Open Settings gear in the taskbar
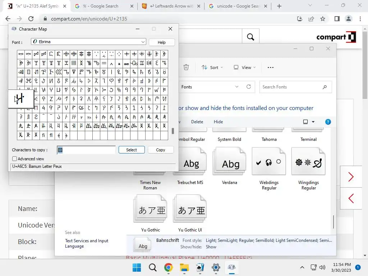 point(216,267)
